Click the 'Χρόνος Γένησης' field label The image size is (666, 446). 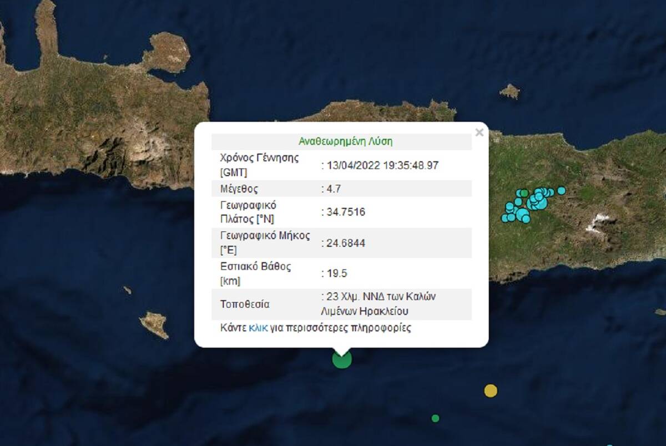click(259, 158)
